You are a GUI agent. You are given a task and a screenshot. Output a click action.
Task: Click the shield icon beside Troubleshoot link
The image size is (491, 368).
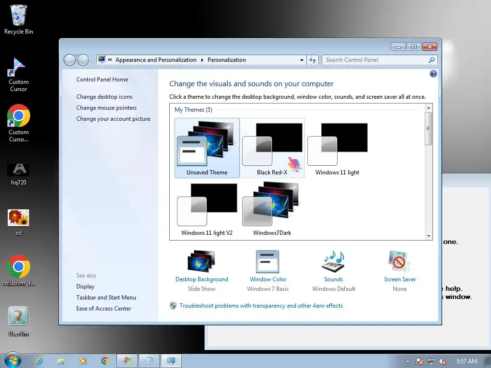tap(173, 306)
